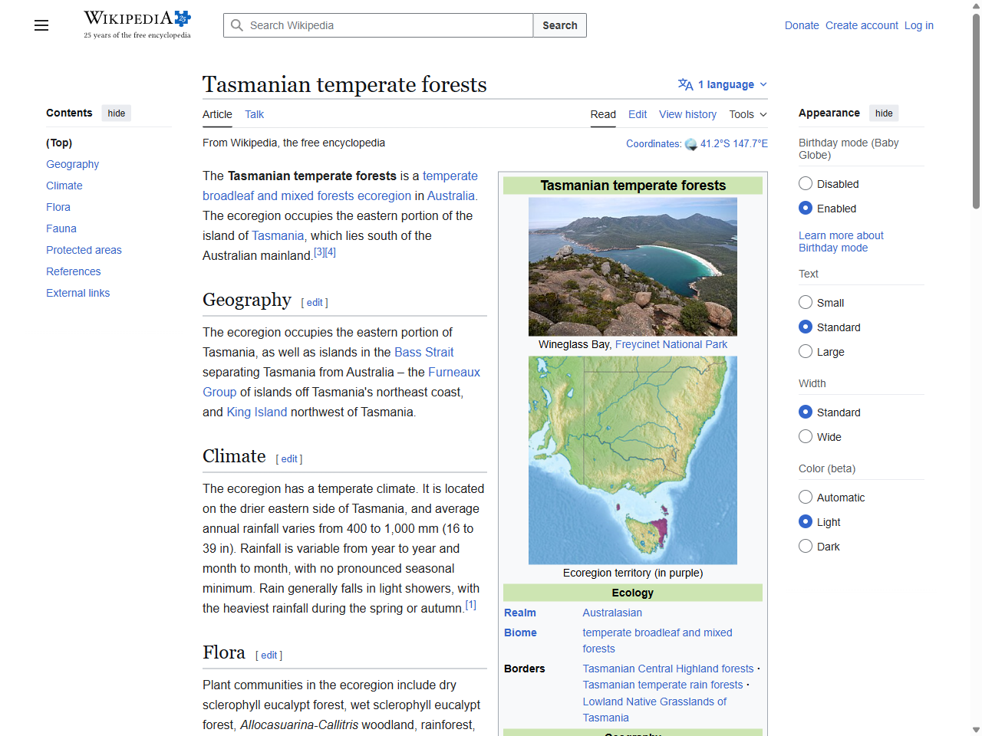Expand the Tools dropdown menu
982x736 pixels.
coord(748,114)
